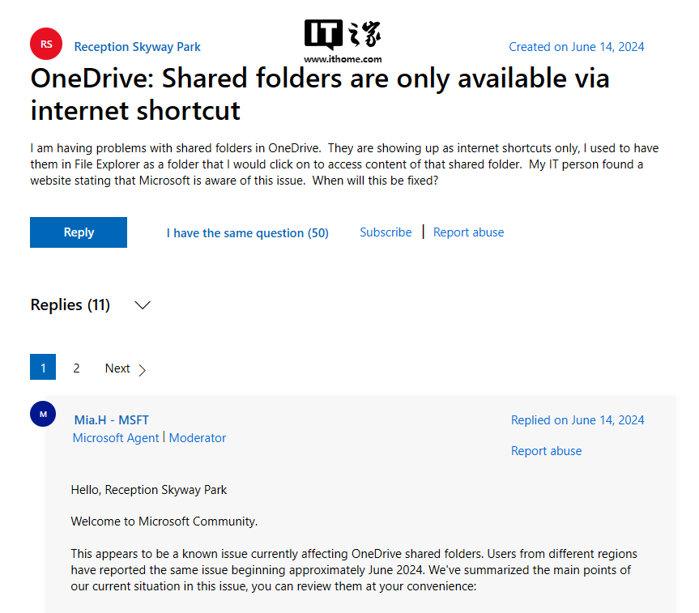This screenshot has height=613, width=699.
Task: Select page 1 of replies
Action: pos(43,368)
